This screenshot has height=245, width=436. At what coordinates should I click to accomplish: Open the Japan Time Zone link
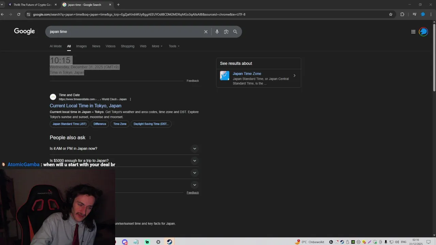pyautogui.click(x=247, y=73)
